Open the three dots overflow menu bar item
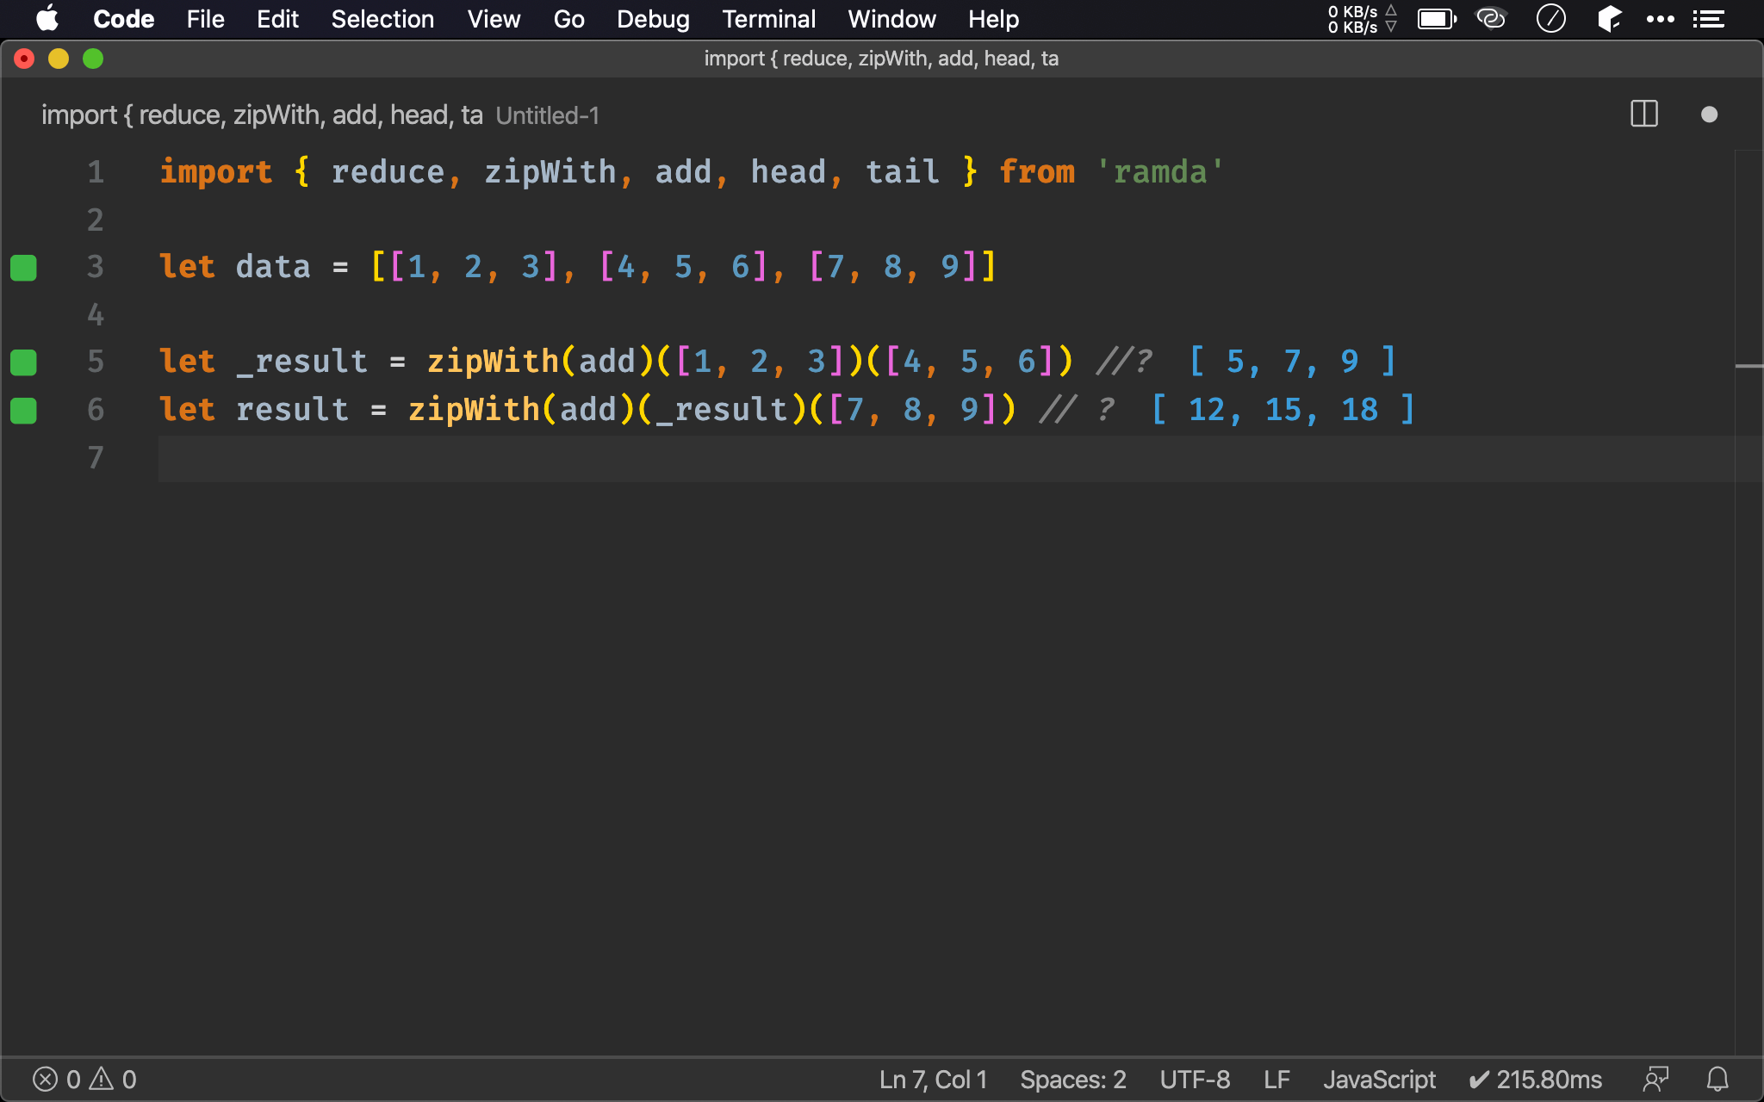This screenshot has width=1764, height=1102. [1660, 19]
